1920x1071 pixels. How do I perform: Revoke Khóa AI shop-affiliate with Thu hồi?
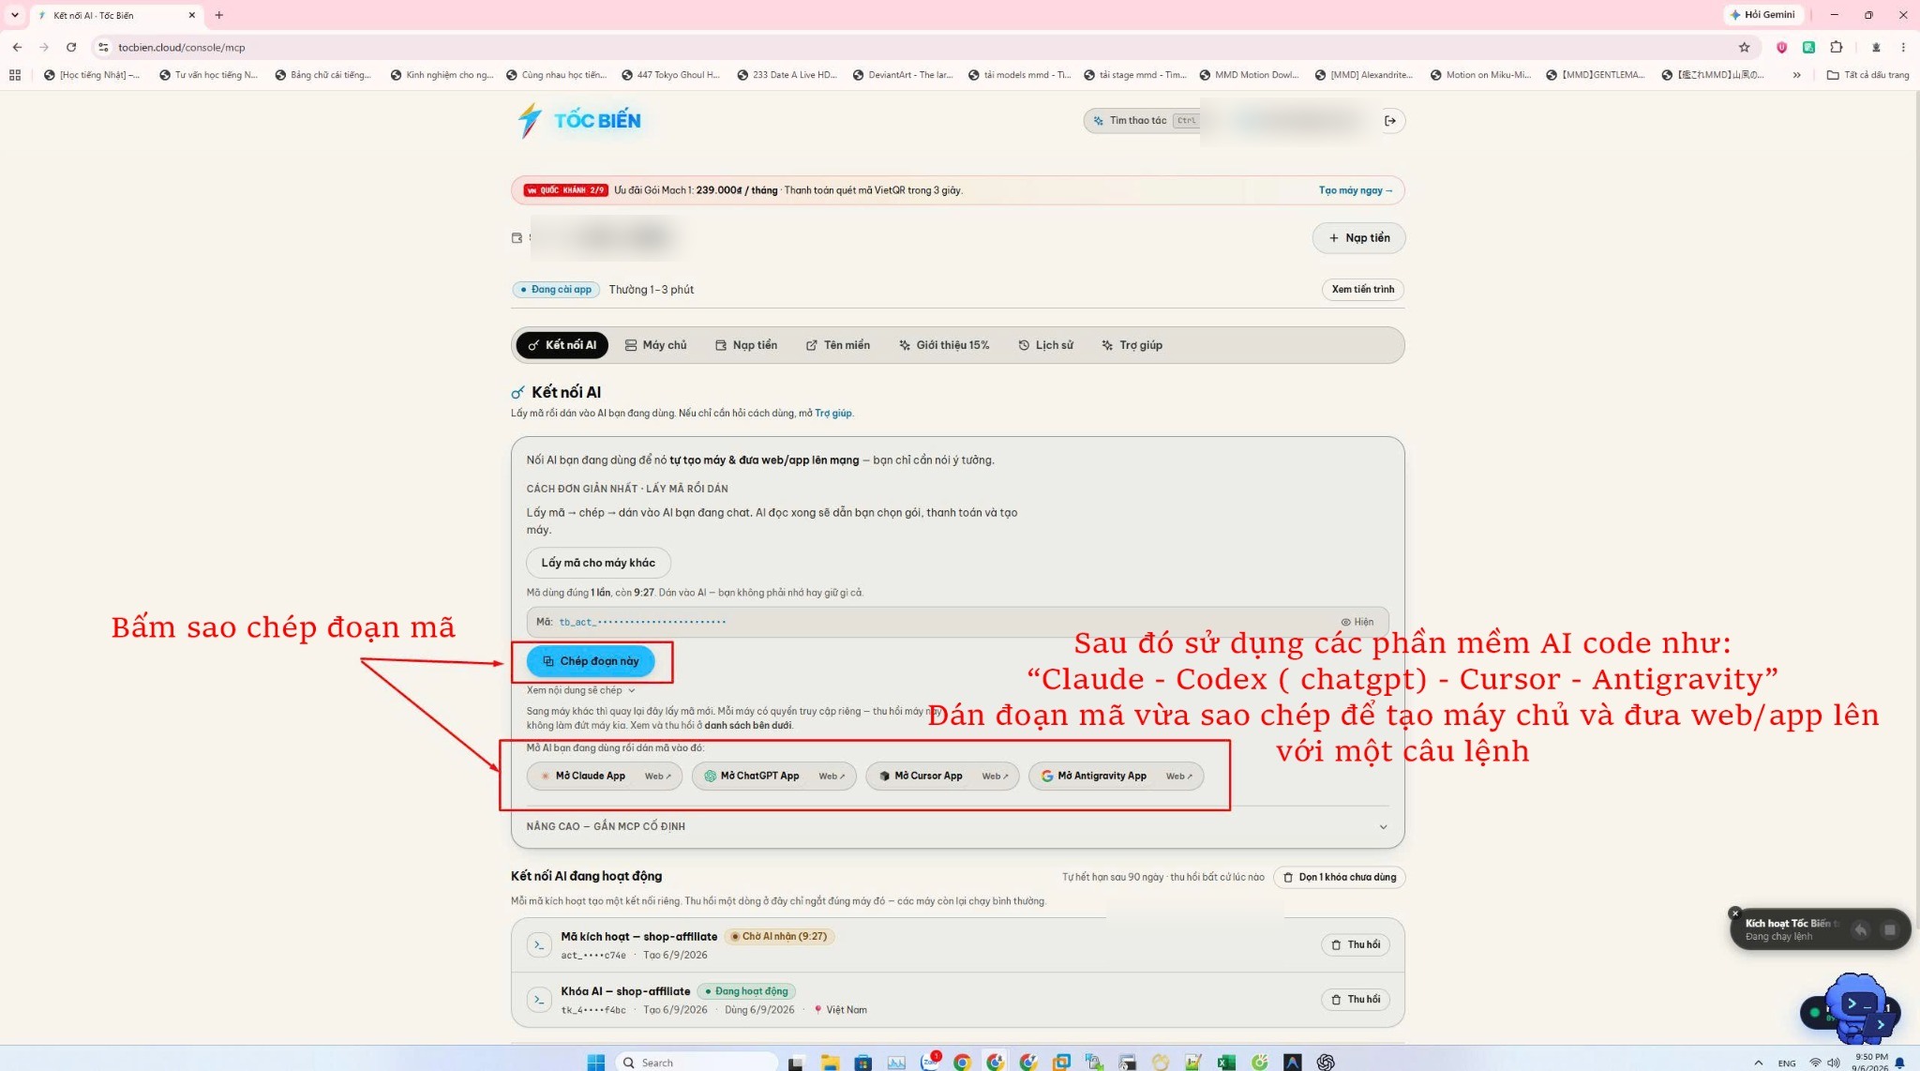coord(1356,1000)
